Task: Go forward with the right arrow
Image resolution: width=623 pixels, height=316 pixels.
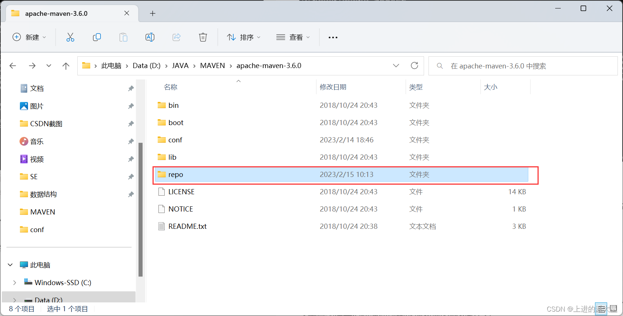Action: tap(32, 66)
